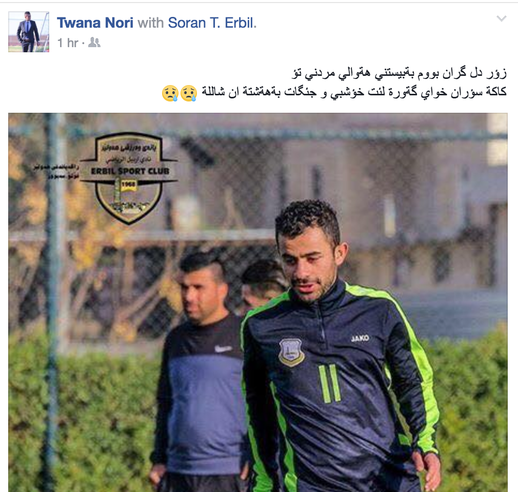Viewport: 518px width, 492px height.
Task: Select the first line of post text
Action: pyautogui.click(x=399, y=73)
